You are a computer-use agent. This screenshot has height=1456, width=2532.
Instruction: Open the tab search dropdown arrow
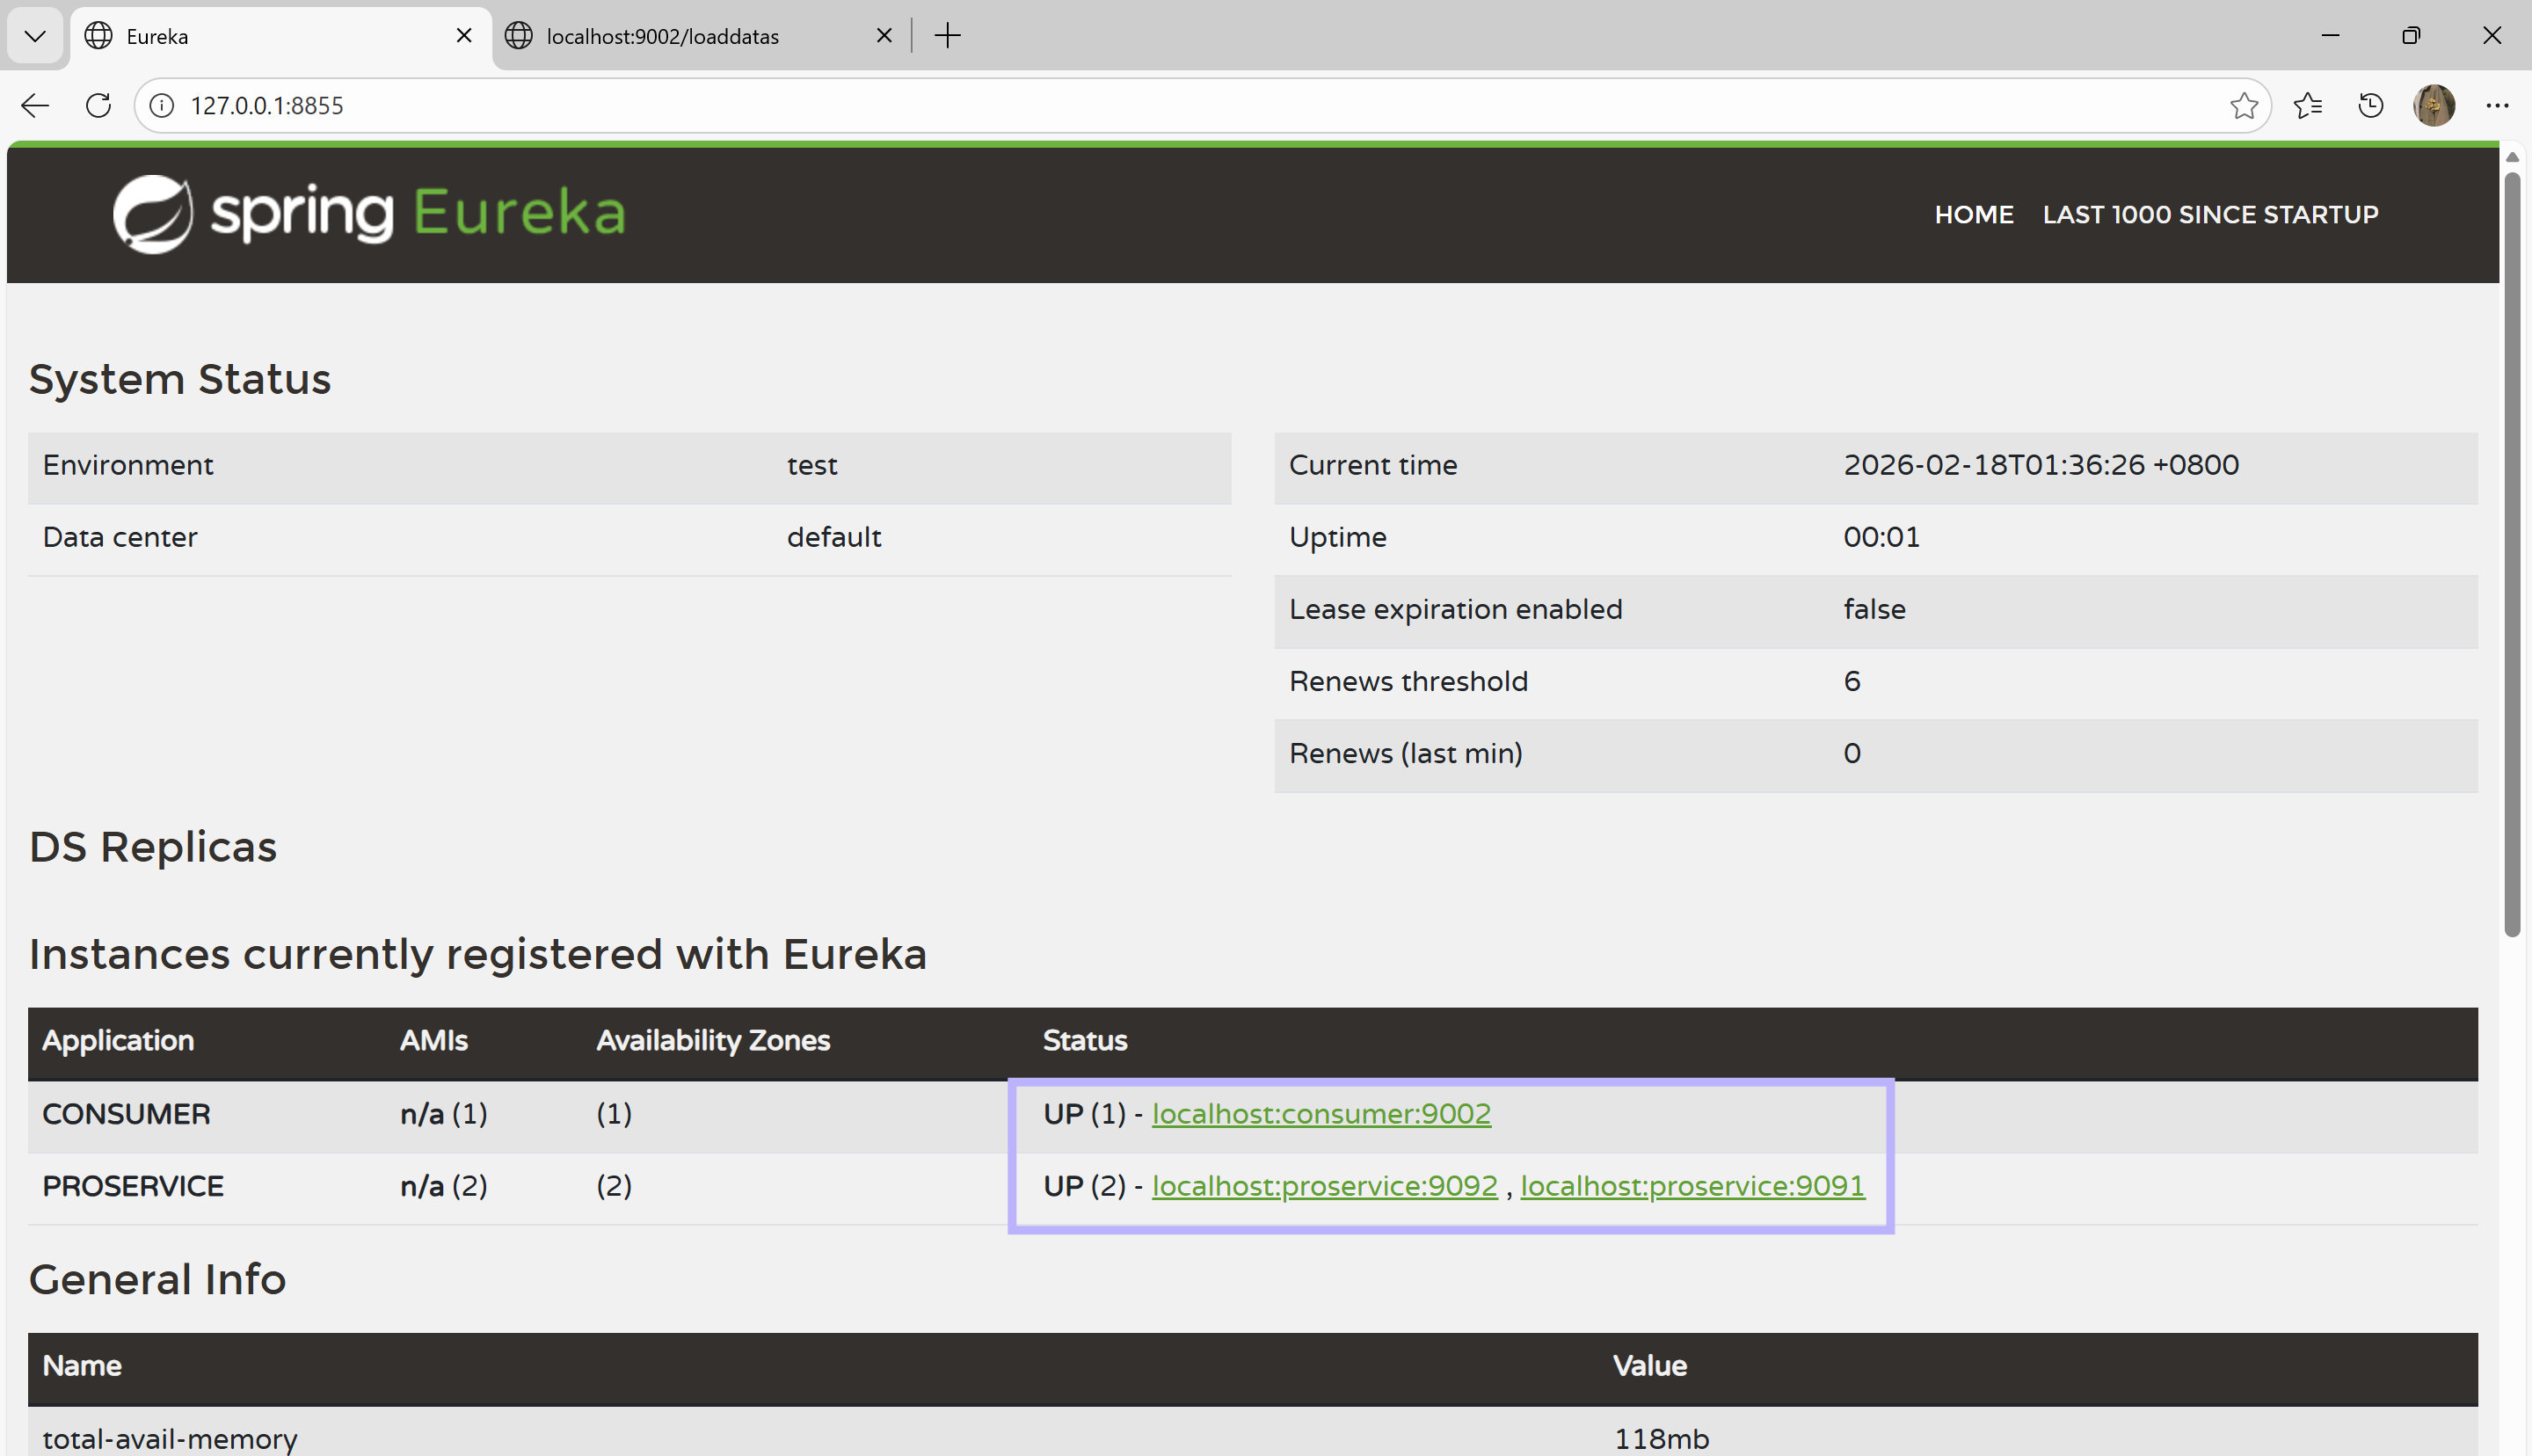[x=35, y=36]
